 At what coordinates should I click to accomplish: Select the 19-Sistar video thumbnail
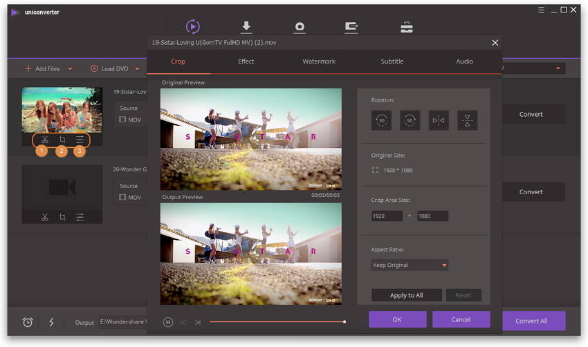(x=62, y=110)
